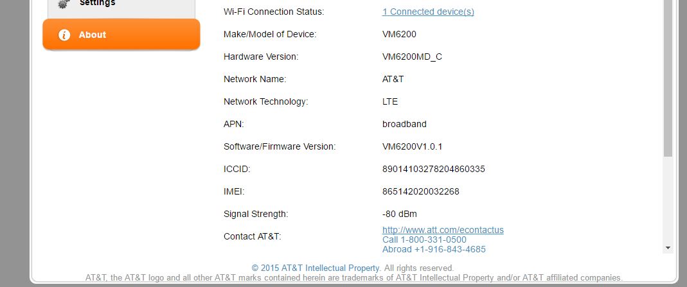Click the firmware version VM6200V1.0.1 text
This screenshot has height=287, width=687.
(412, 146)
